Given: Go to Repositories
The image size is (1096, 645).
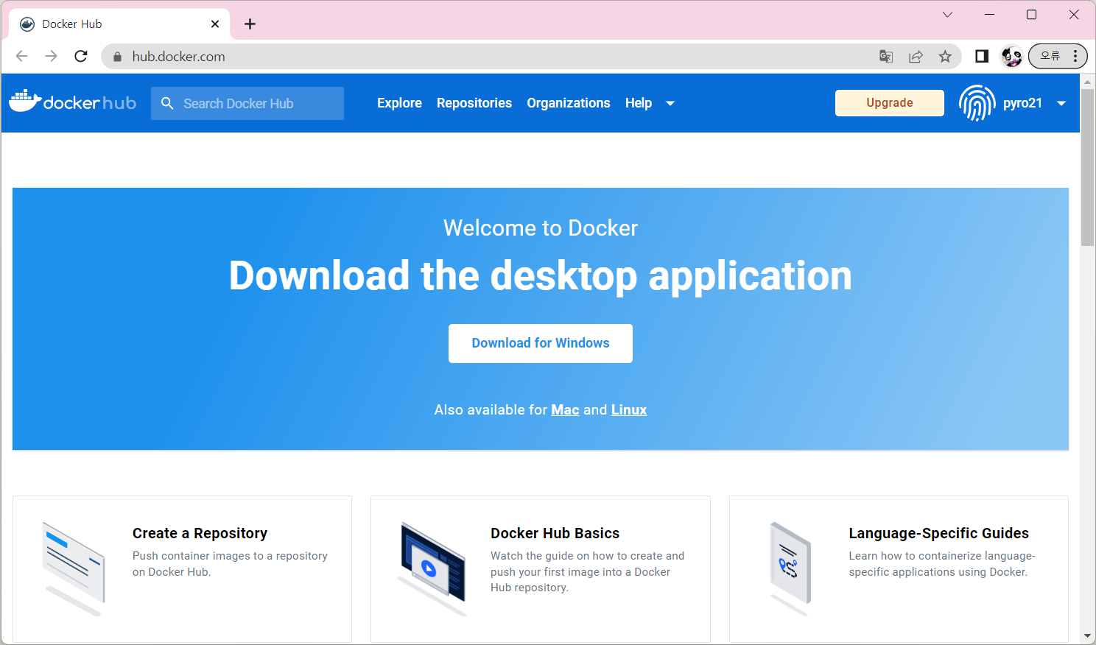Looking at the screenshot, I should point(474,103).
